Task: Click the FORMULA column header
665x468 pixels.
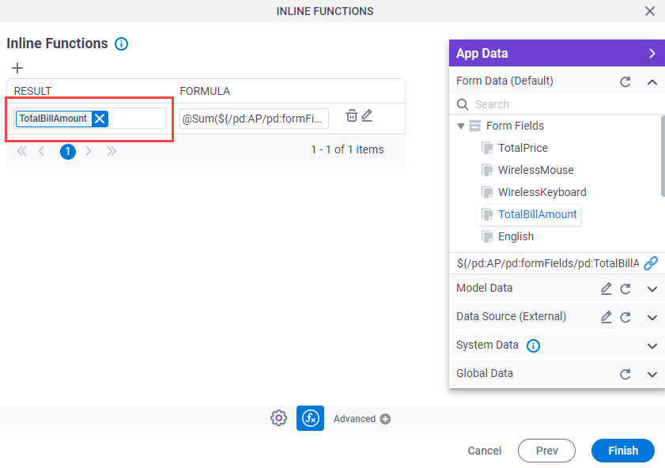Action: tap(205, 91)
